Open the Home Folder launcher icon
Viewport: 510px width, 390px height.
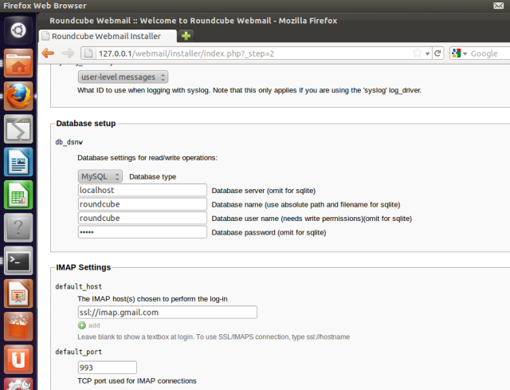click(x=18, y=64)
